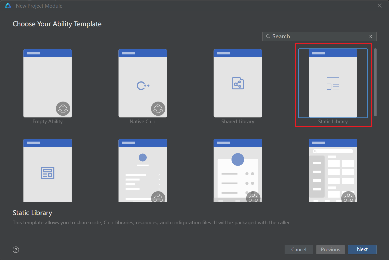Click the template list vertical scrollbar

pos(375,82)
